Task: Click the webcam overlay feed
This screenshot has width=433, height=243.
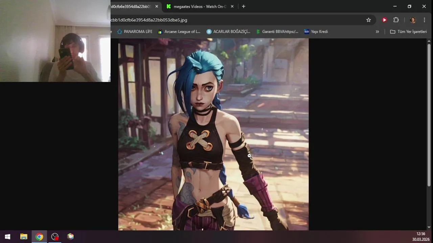Action: point(55,41)
